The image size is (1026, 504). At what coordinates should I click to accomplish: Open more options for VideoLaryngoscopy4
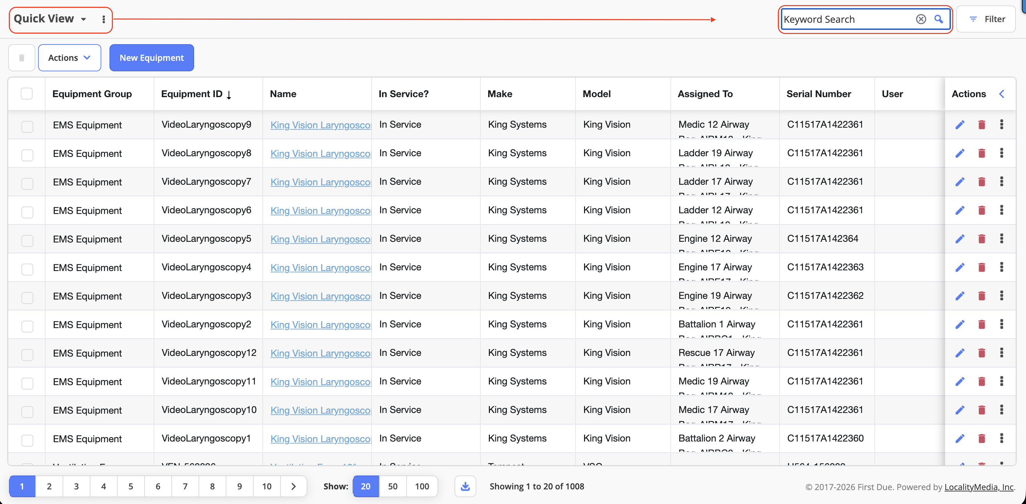tap(1002, 267)
